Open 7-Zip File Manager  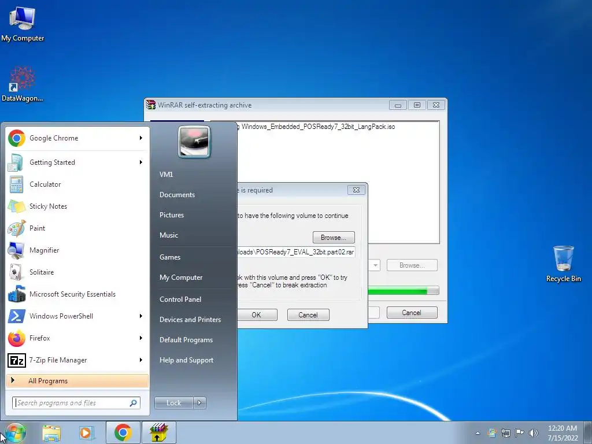coord(77,360)
